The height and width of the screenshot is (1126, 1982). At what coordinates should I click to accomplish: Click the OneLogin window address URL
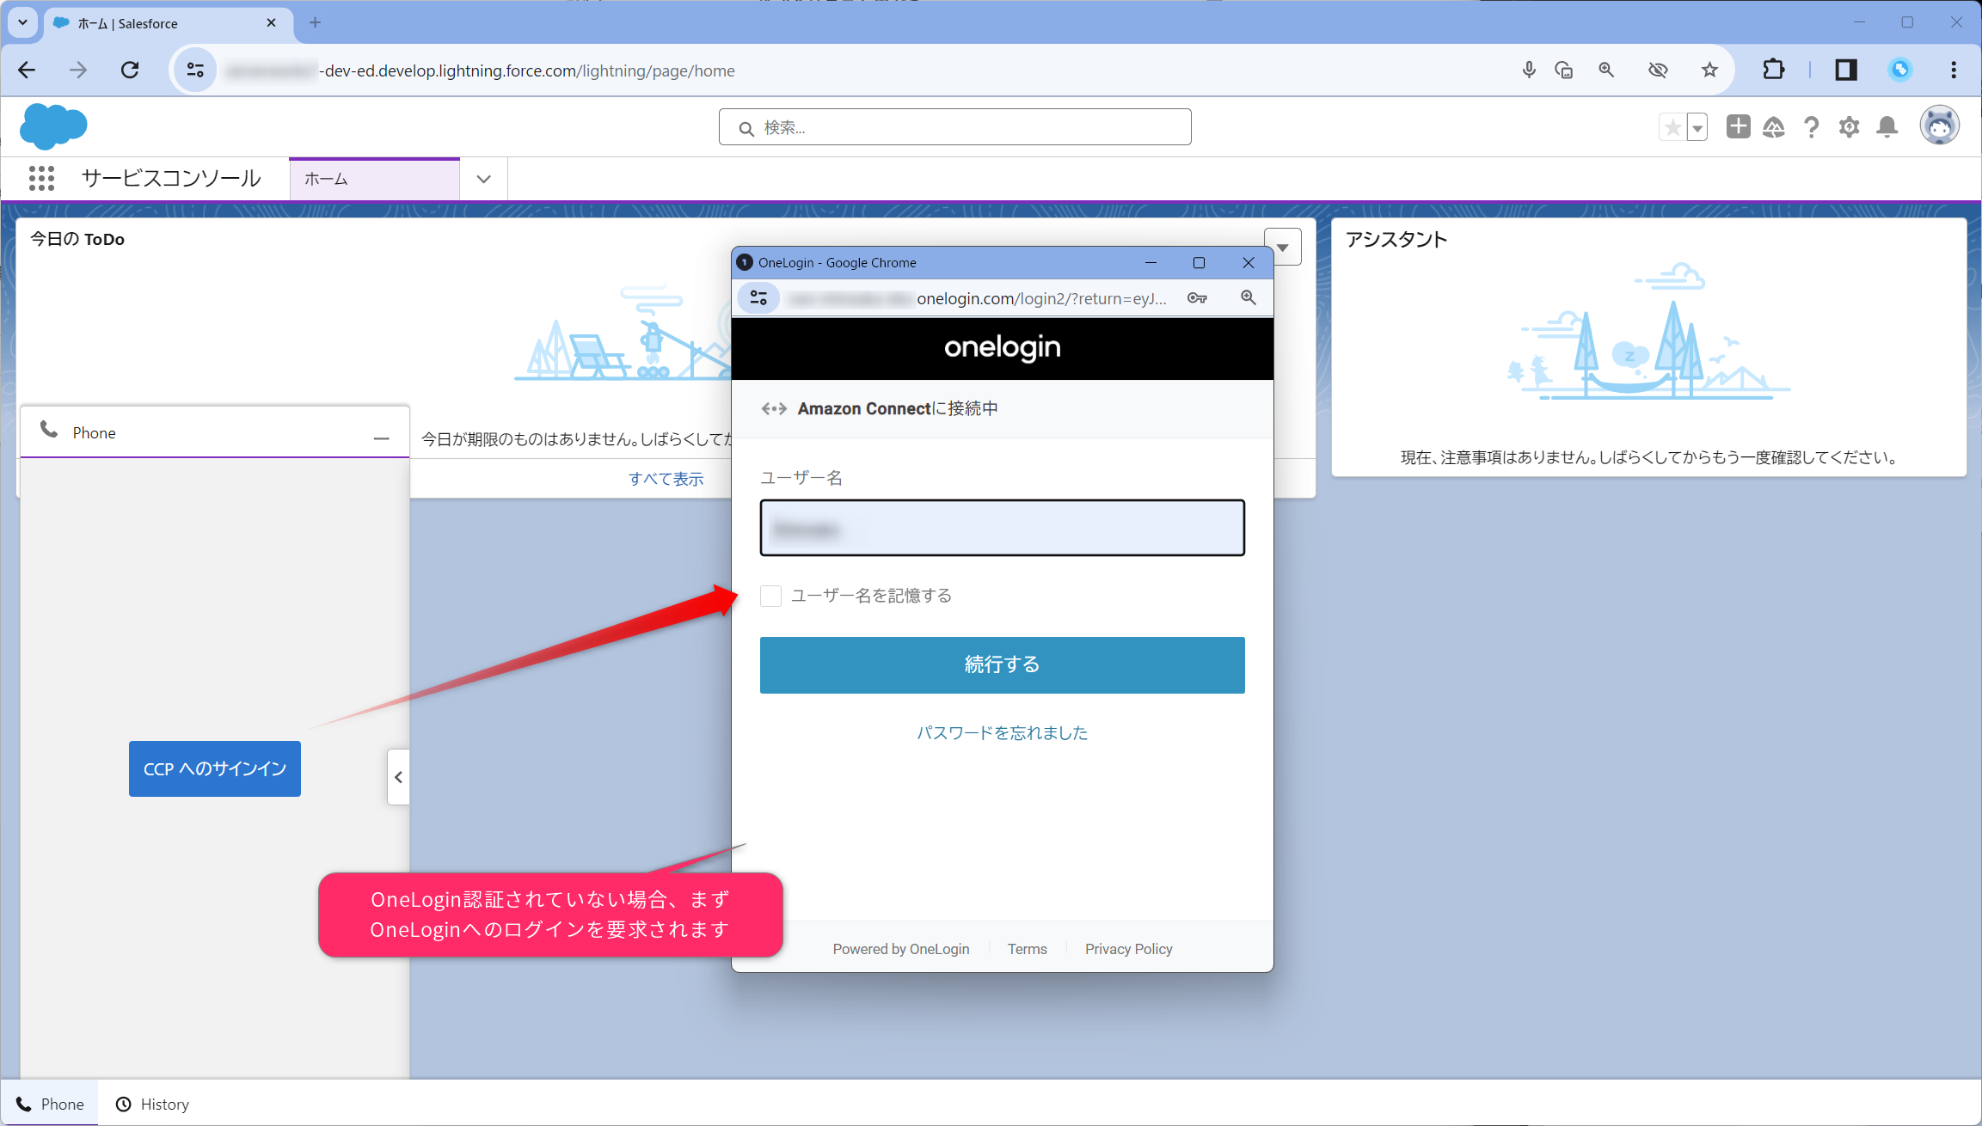point(979,298)
